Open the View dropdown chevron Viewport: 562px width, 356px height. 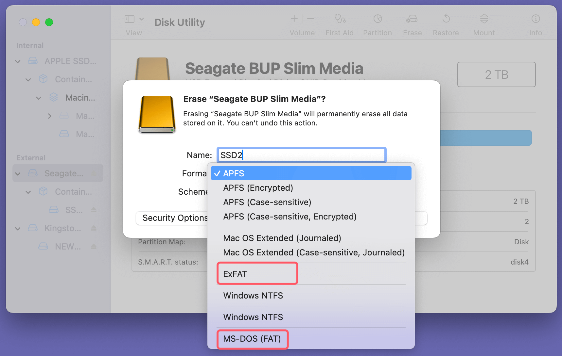[x=142, y=19]
